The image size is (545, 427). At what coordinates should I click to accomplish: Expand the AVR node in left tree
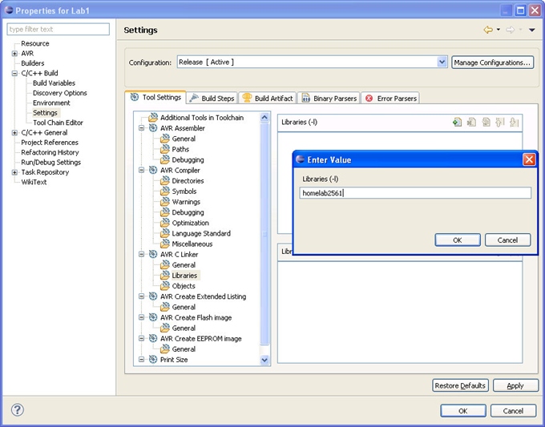14,54
